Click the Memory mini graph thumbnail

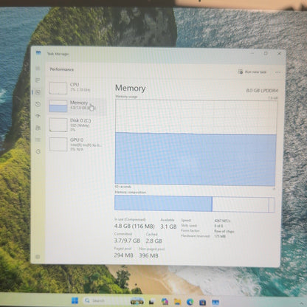click(x=58, y=106)
